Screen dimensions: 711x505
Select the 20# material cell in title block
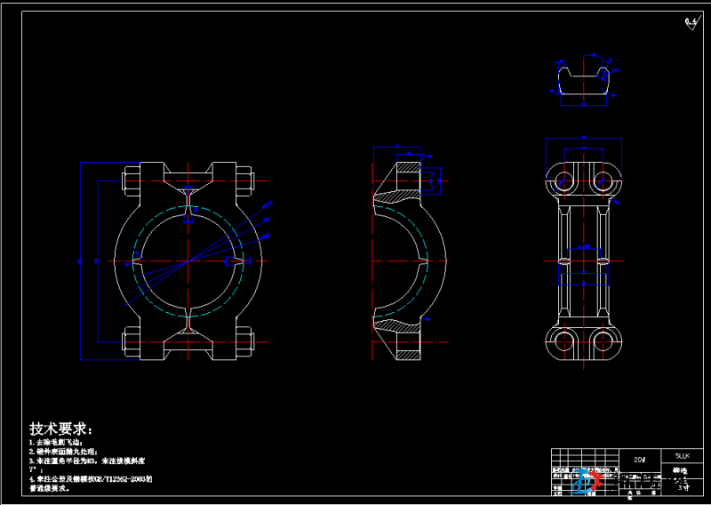638,460
